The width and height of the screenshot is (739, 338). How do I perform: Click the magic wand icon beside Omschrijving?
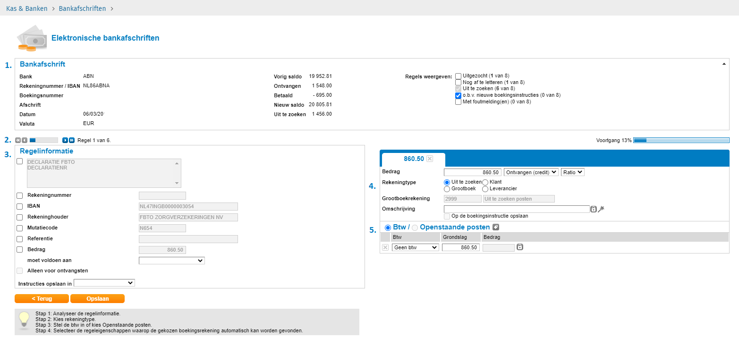pyautogui.click(x=601, y=209)
